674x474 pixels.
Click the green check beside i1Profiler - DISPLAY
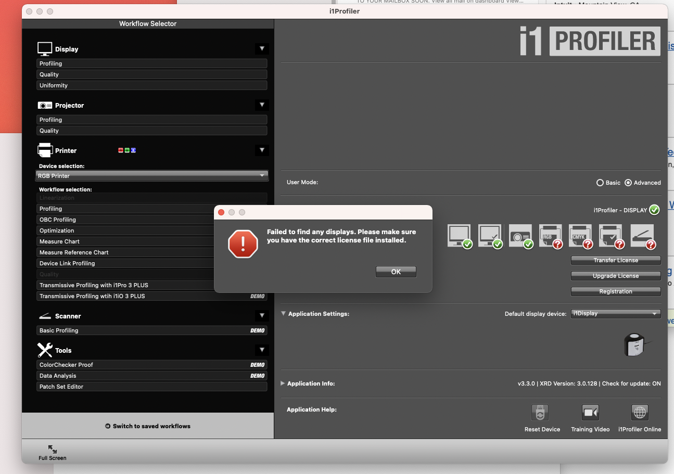tap(655, 210)
